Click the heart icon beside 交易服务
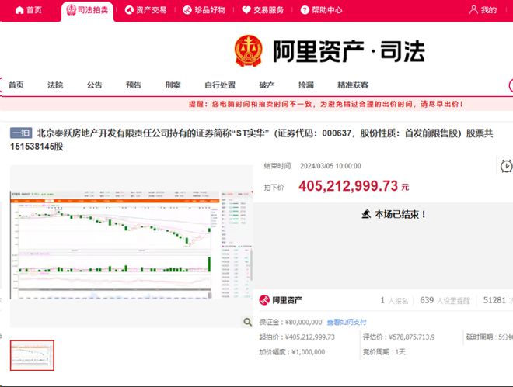 coord(246,10)
